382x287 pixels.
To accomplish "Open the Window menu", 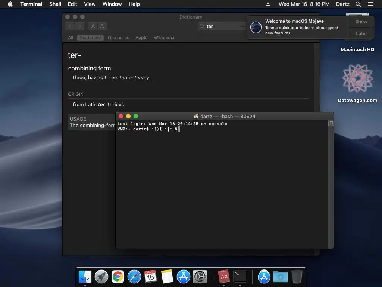I will (112, 4).
